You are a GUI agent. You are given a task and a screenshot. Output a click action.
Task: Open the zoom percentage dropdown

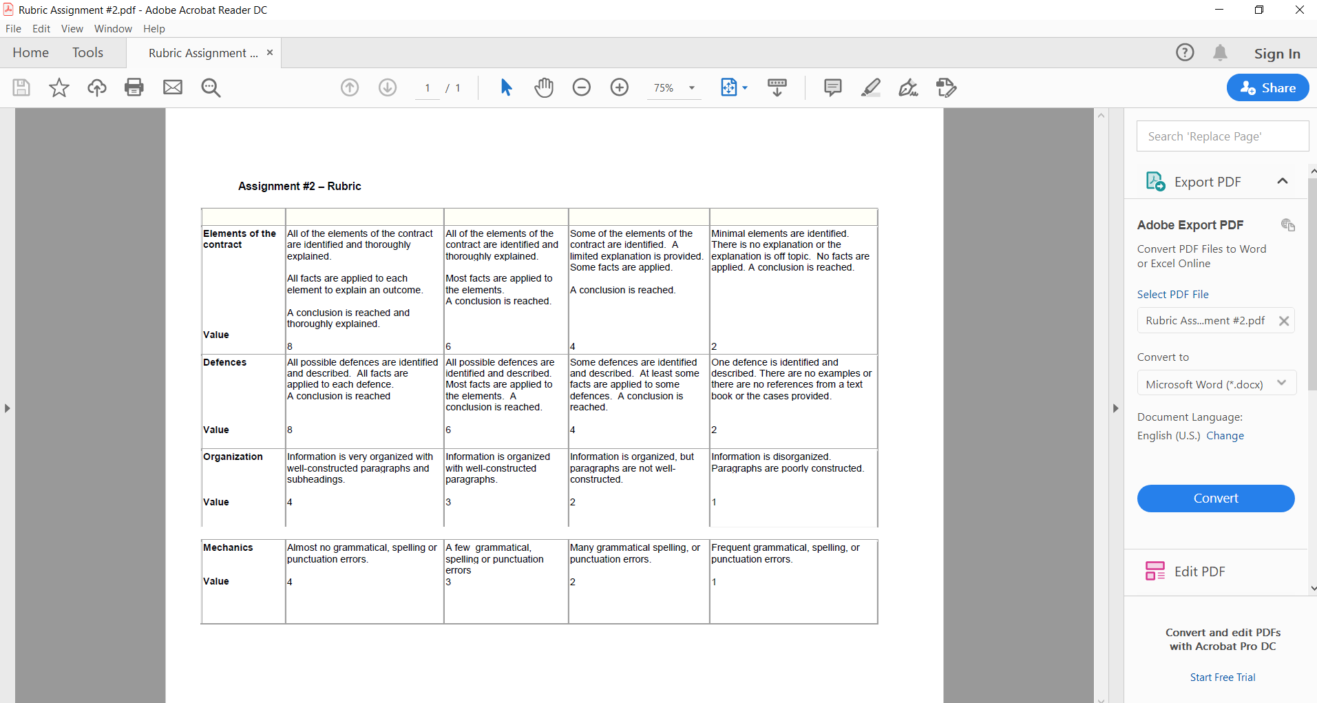click(691, 87)
